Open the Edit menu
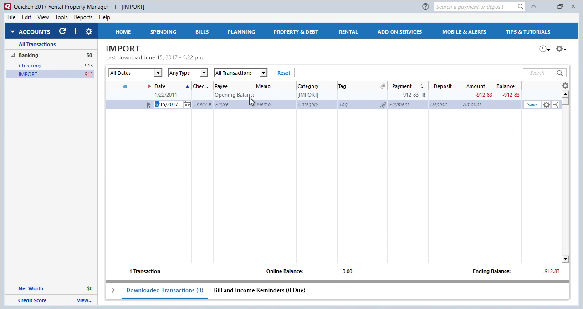The height and width of the screenshot is (309, 583). (26, 17)
